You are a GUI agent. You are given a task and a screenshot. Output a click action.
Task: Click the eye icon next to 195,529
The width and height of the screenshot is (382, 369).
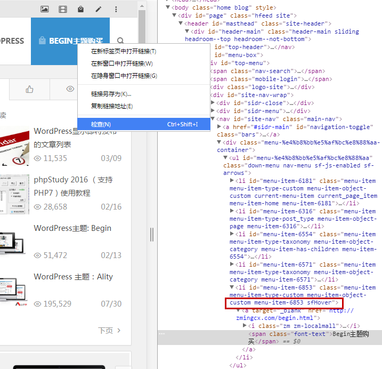click(37, 304)
